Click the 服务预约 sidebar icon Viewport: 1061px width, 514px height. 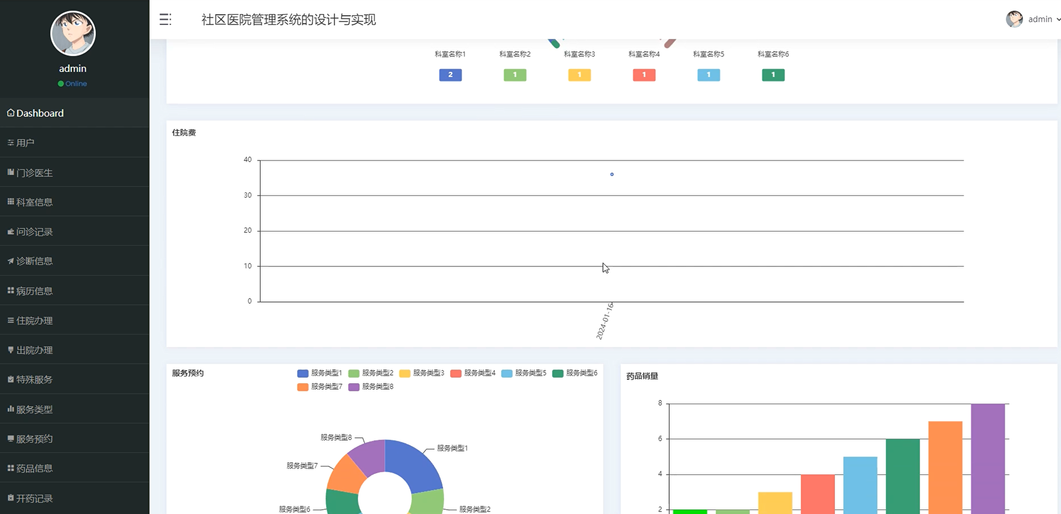[11, 438]
